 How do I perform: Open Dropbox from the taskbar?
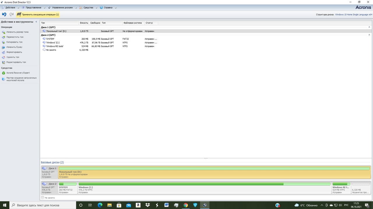(147, 205)
